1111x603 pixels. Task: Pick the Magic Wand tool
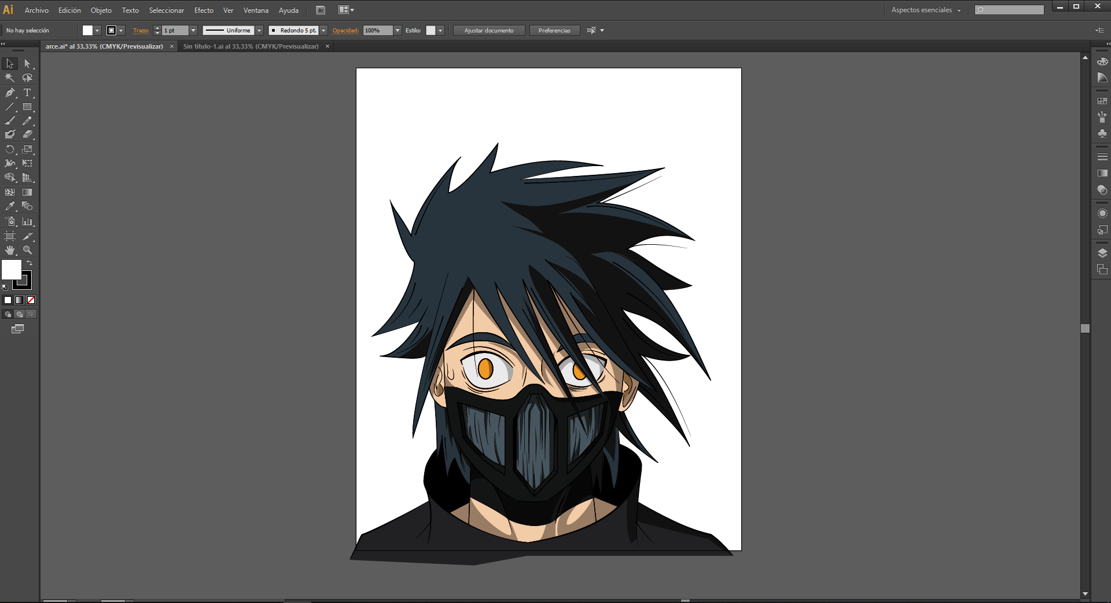(x=10, y=78)
